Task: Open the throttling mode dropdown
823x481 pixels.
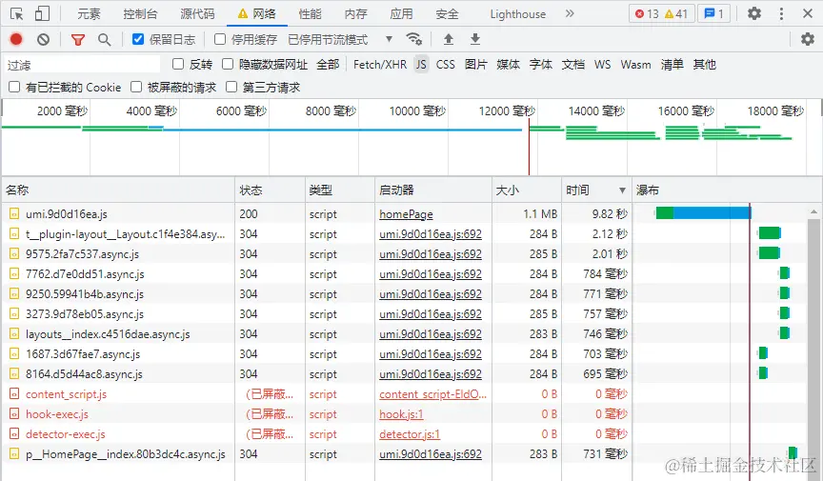Action: point(340,39)
